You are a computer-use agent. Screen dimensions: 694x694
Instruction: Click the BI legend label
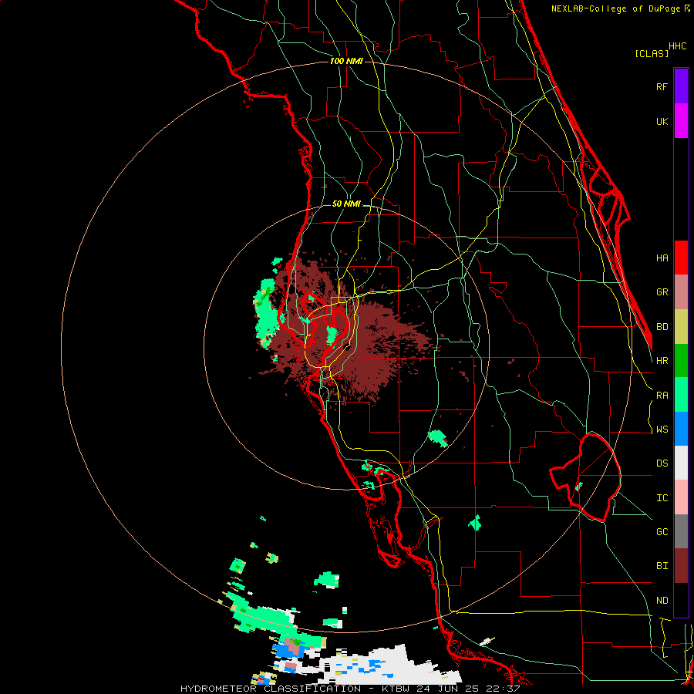click(x=662, y=566)
